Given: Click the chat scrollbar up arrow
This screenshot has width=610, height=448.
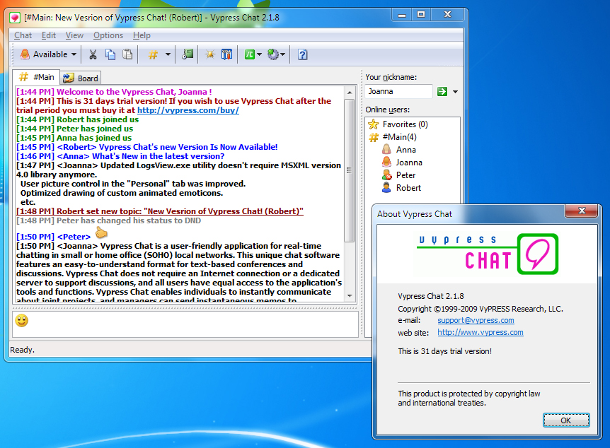Looking at the screenshot, I should point(350,93).
